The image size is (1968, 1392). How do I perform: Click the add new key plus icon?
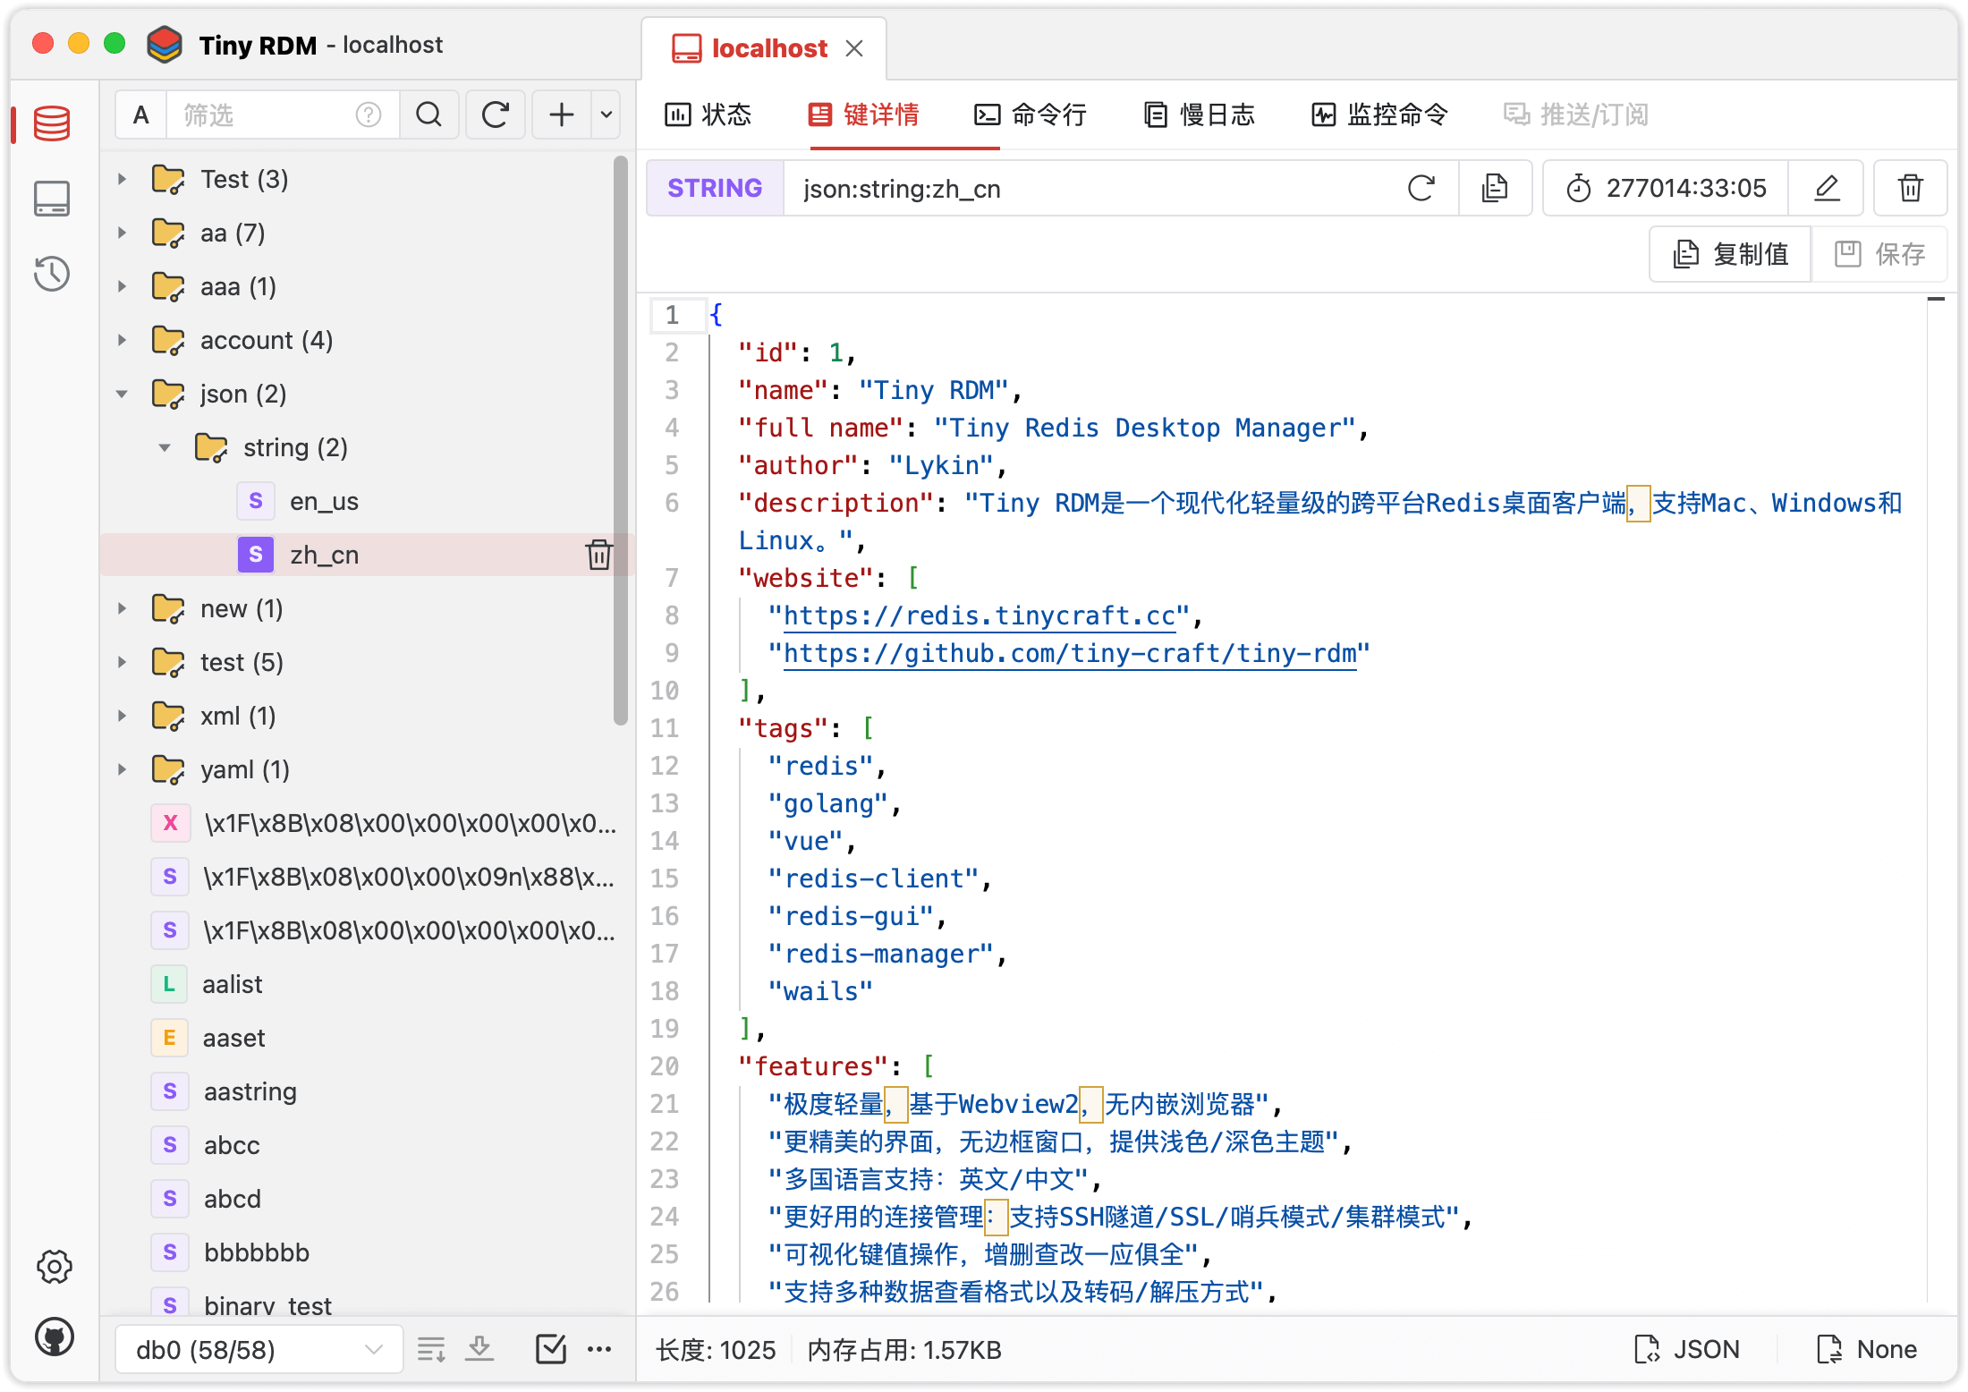561,115
